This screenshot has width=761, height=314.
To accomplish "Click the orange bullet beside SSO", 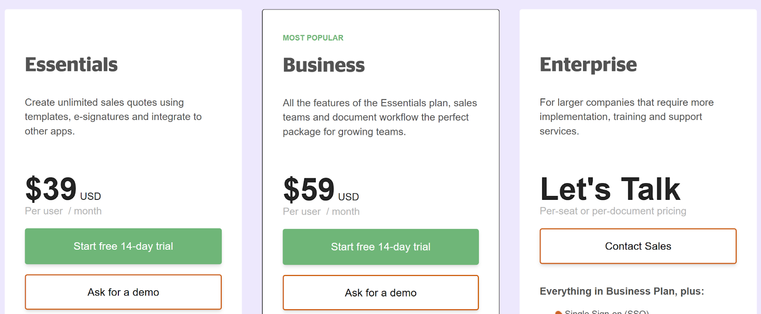I will tap(559, 312).
